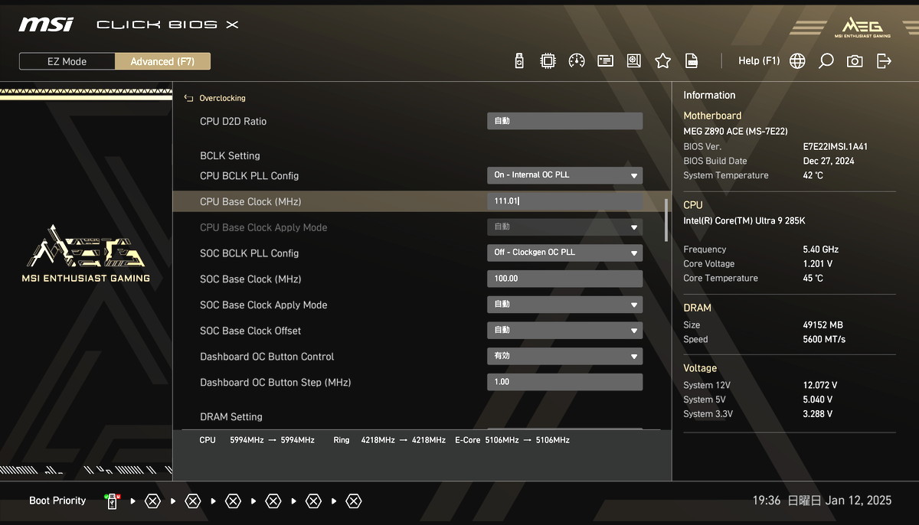Expand the SOC BCLK PLL Config dropdown
919x525 pixels.
[564, 253]
